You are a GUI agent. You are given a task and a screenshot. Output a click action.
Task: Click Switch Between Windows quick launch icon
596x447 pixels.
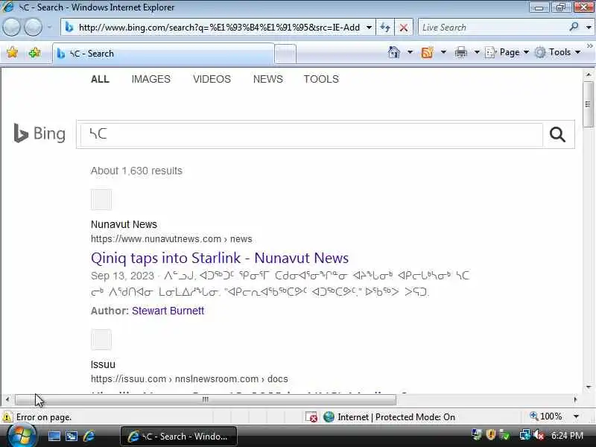click(x=72, y=436)
